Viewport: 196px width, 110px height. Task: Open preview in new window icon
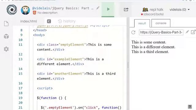click(x=193, y=32)
